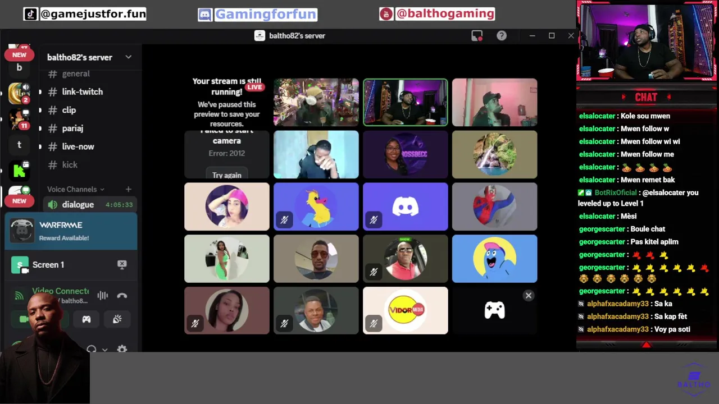The image size is (719, 404).
Task: Click 'Kole sou mwen' chat message
Action: click(x=645, y=116)
